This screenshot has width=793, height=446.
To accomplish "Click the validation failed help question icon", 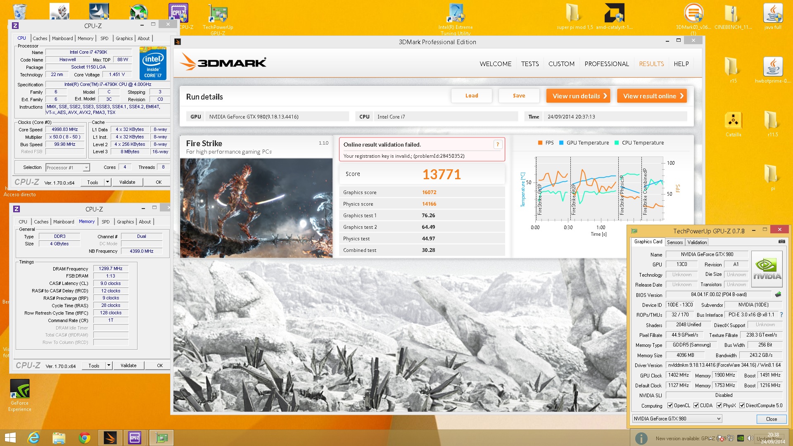I will coord(498,144).
